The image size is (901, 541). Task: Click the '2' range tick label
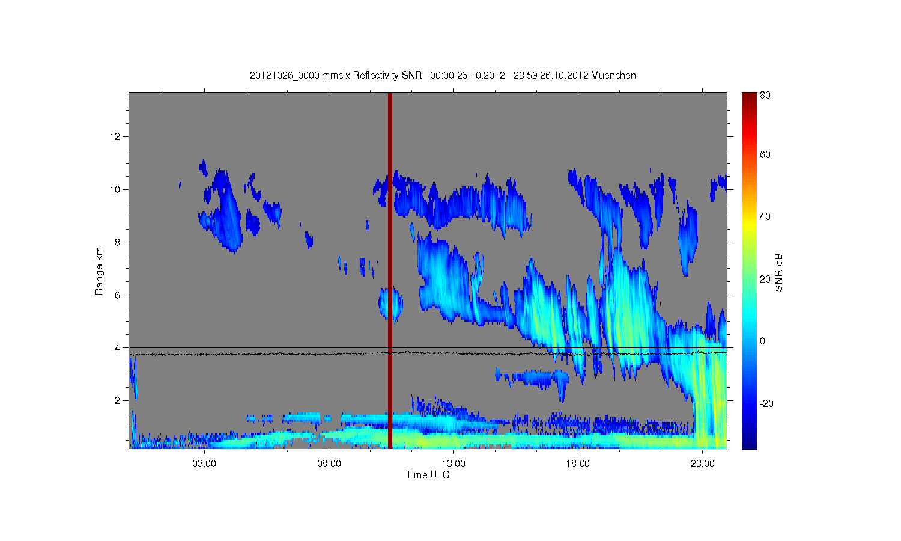pyautogui.click(x=118, y=400)
